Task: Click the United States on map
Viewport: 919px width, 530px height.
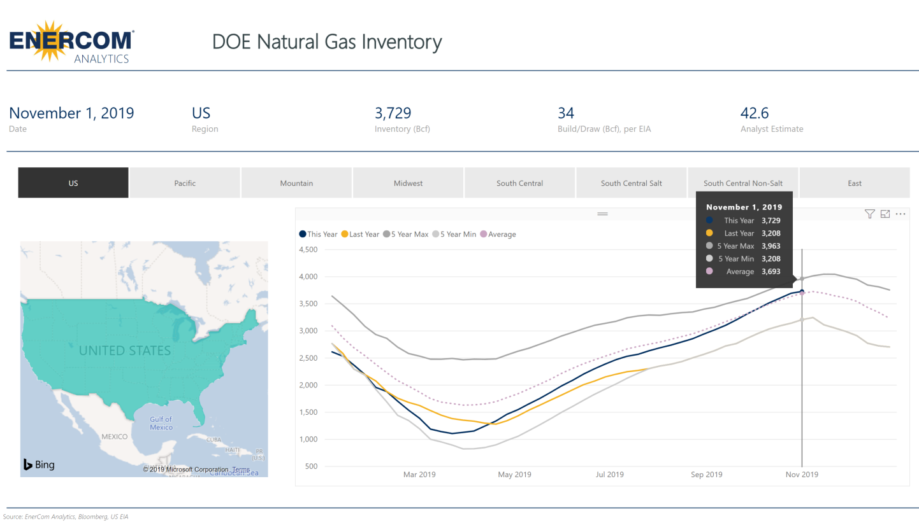Action: click(125, 350)
